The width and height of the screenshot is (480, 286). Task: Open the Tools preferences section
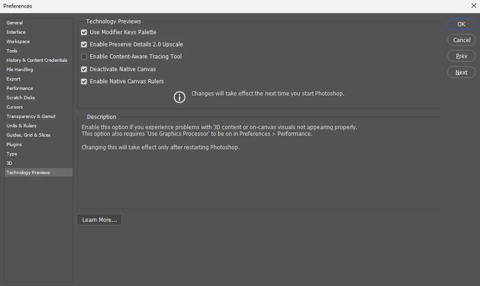click(x=38, y=51)
